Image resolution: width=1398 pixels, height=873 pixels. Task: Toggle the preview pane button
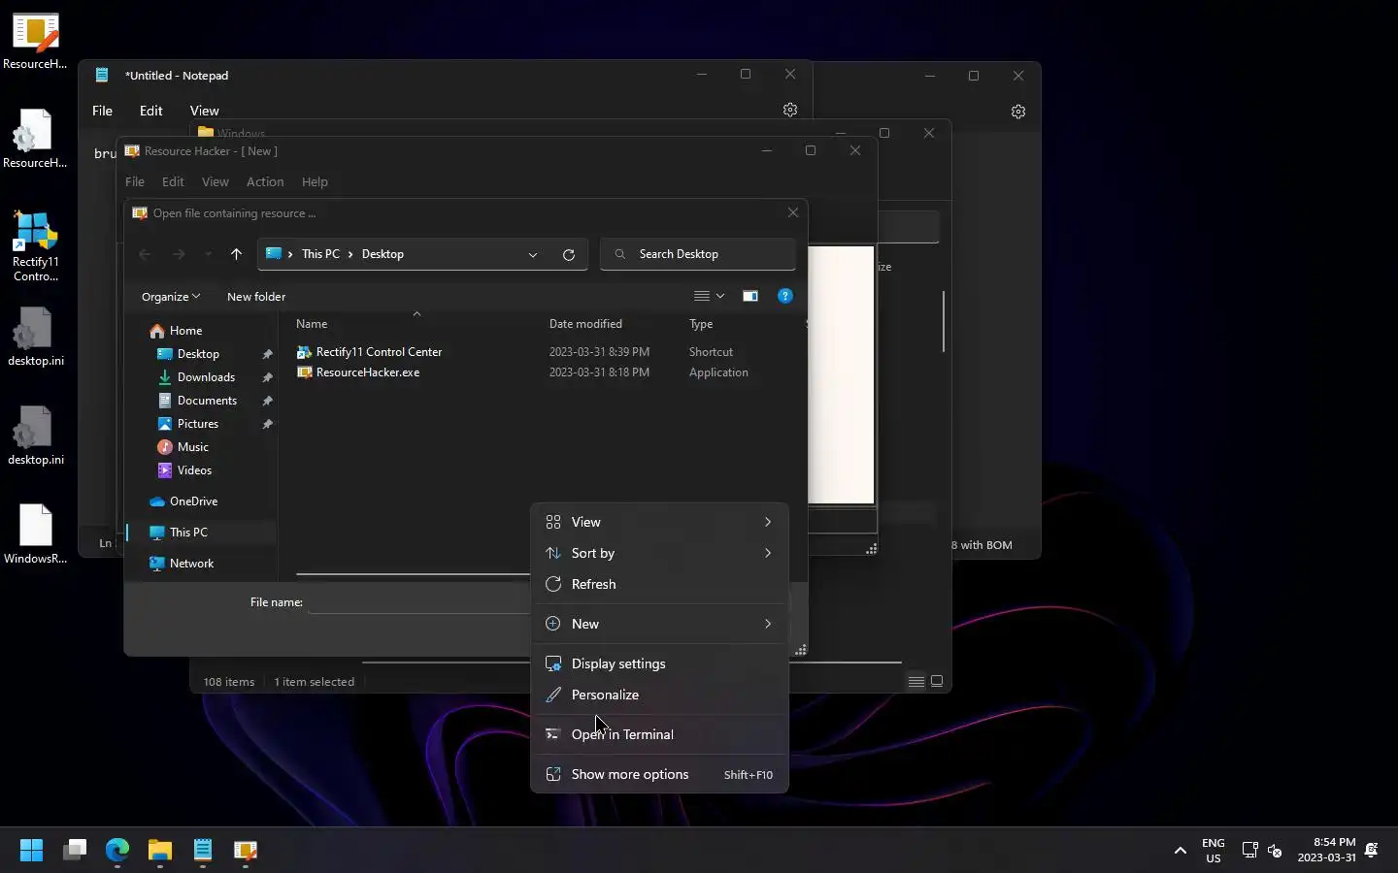(750, 296)
